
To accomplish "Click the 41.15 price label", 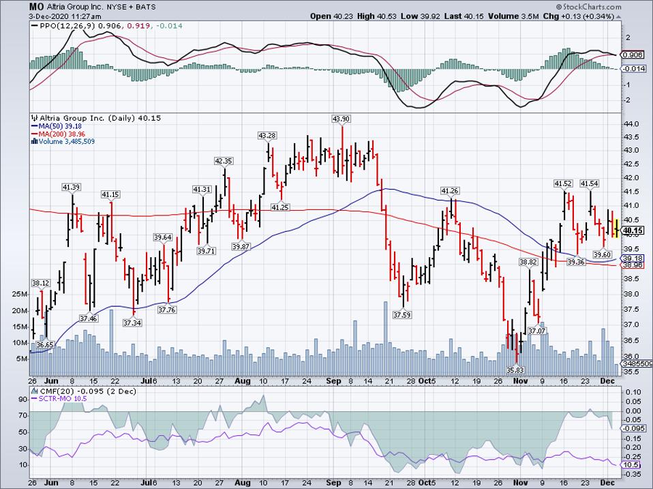I will (110, 194).
